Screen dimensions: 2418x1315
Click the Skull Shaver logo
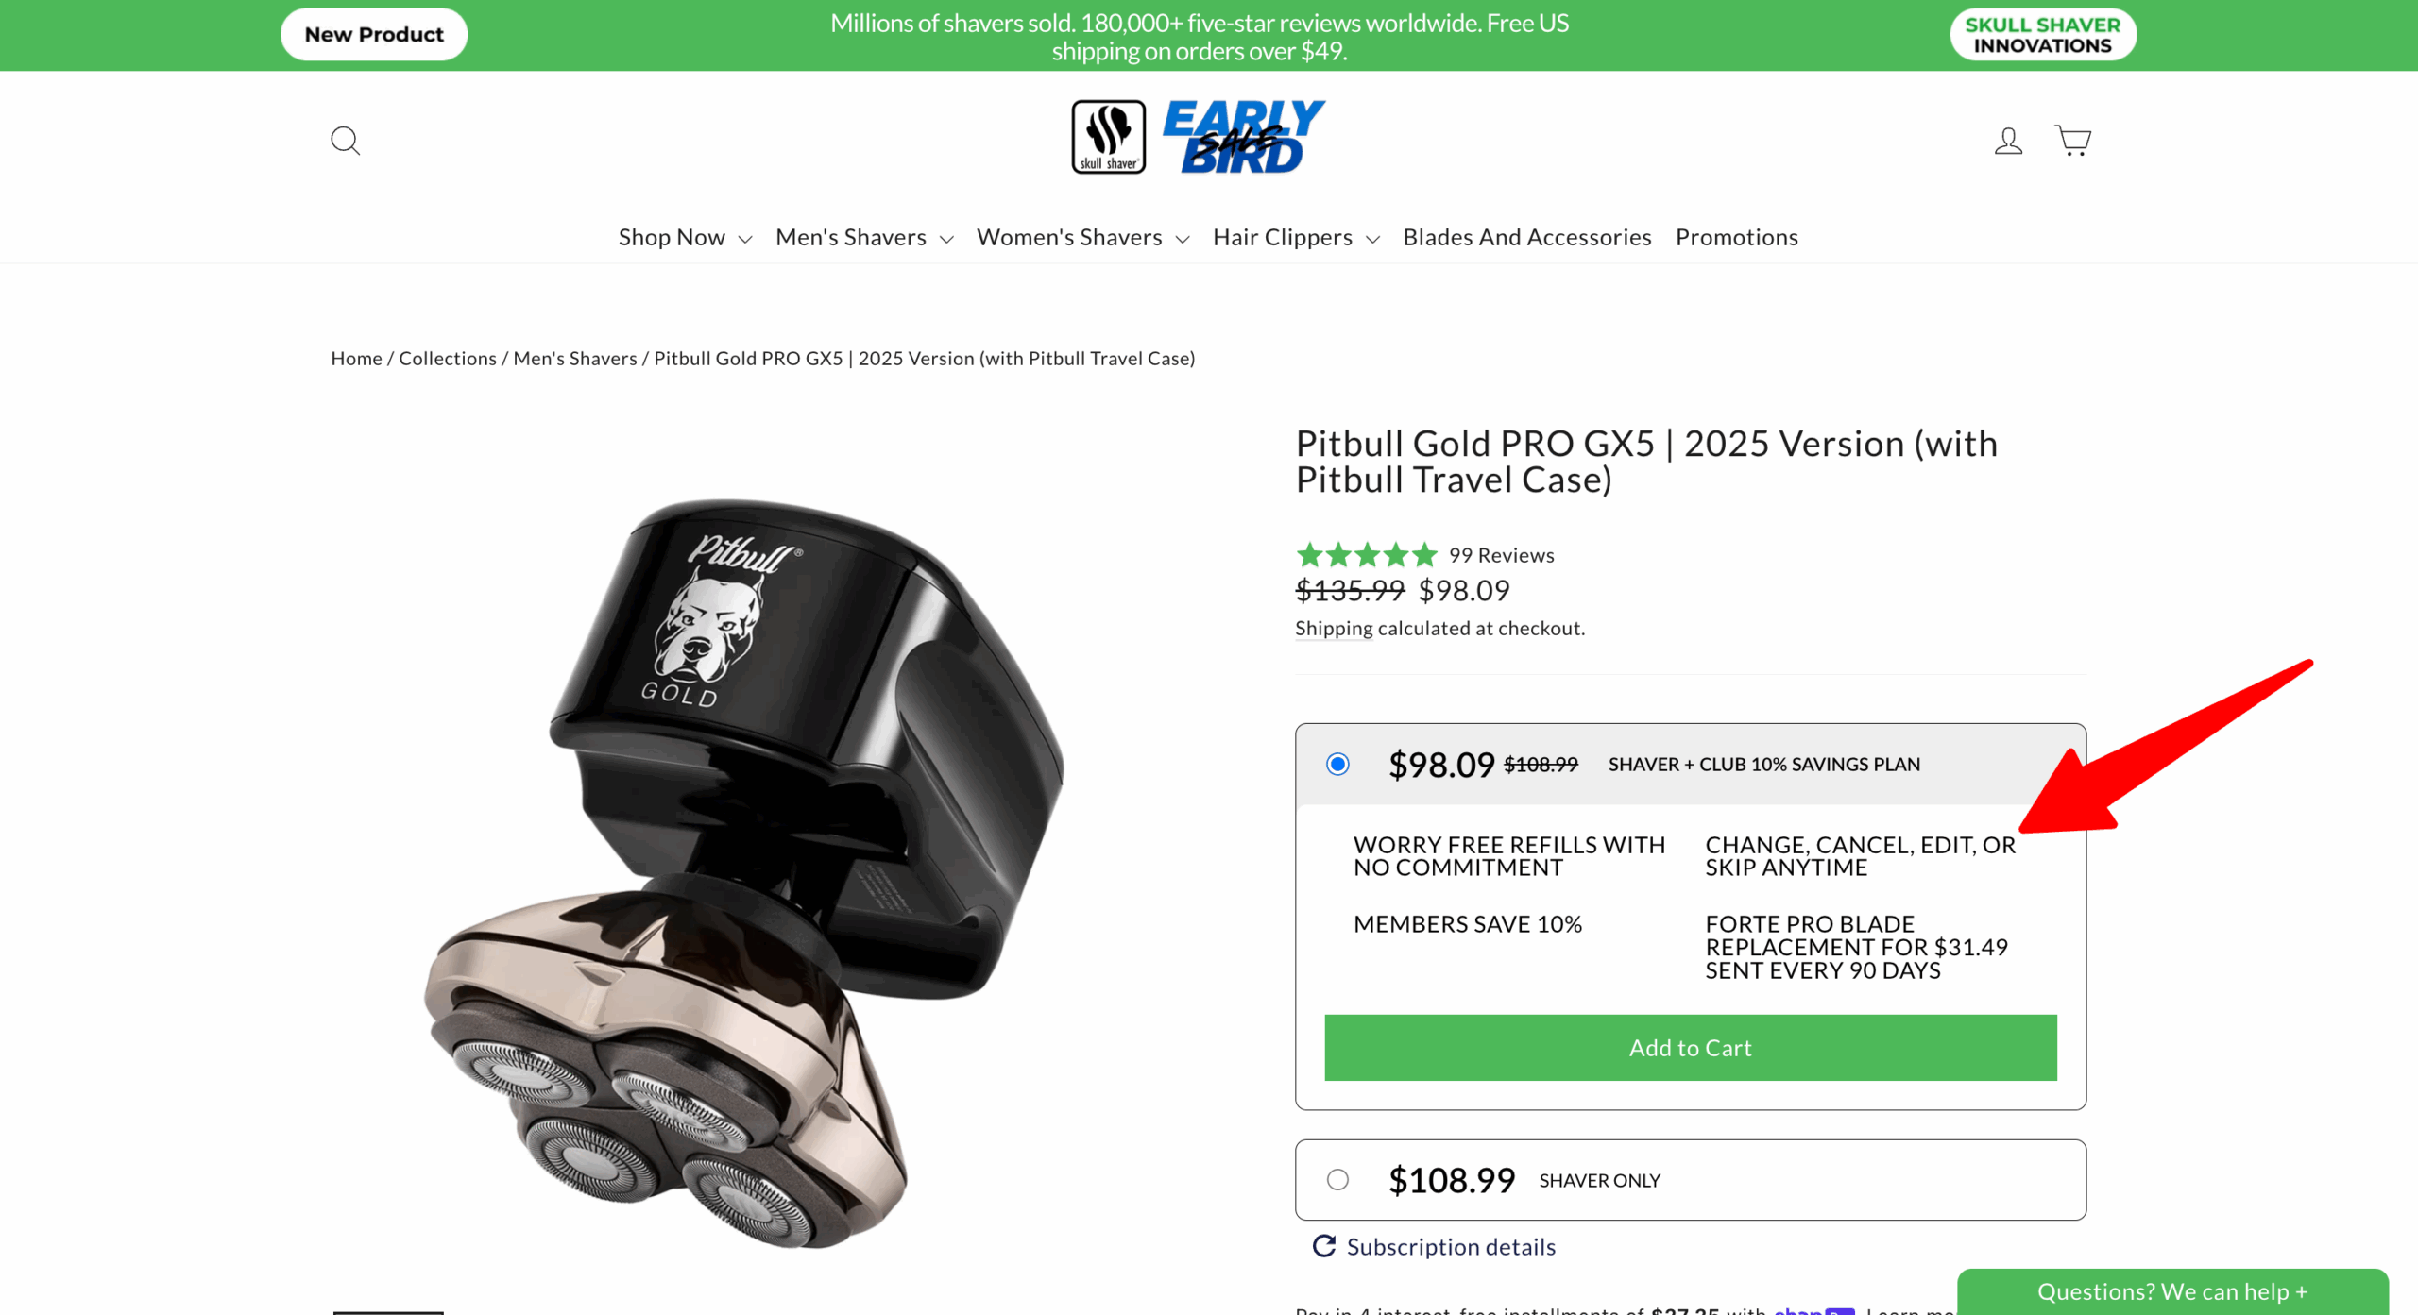click(1108, 137)
